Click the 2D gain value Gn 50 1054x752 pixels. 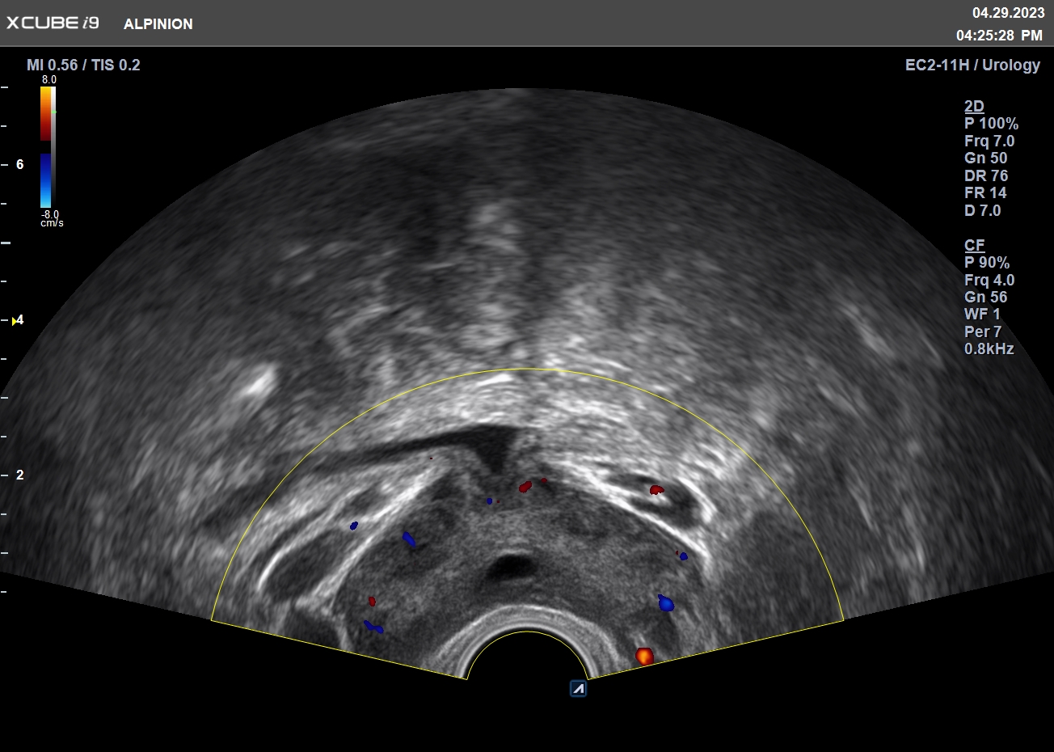click(x=985, y=158)
